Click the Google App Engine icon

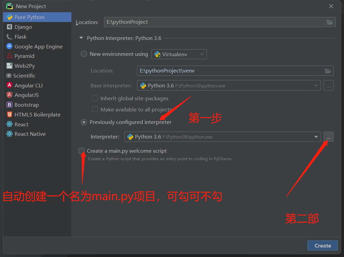tap(9, 46)
